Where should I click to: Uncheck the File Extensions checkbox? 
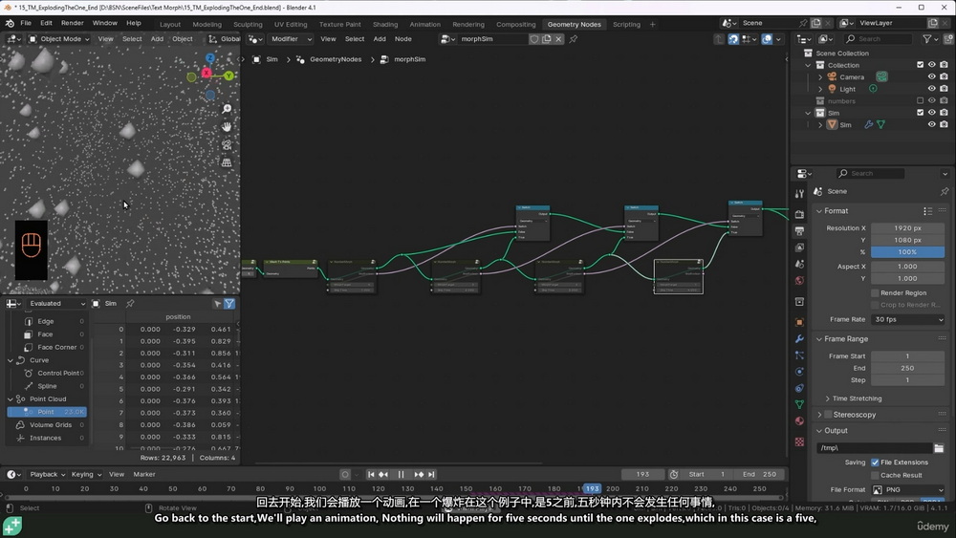click(x=875, y=463)
